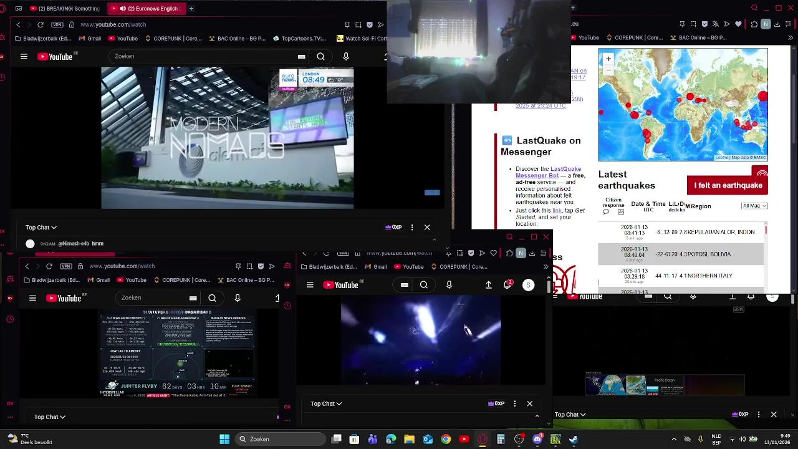Open the 'BAC Online – BG P...' bookmark in top-left browser
Screen dimensions: 798x449
[237, 38]
